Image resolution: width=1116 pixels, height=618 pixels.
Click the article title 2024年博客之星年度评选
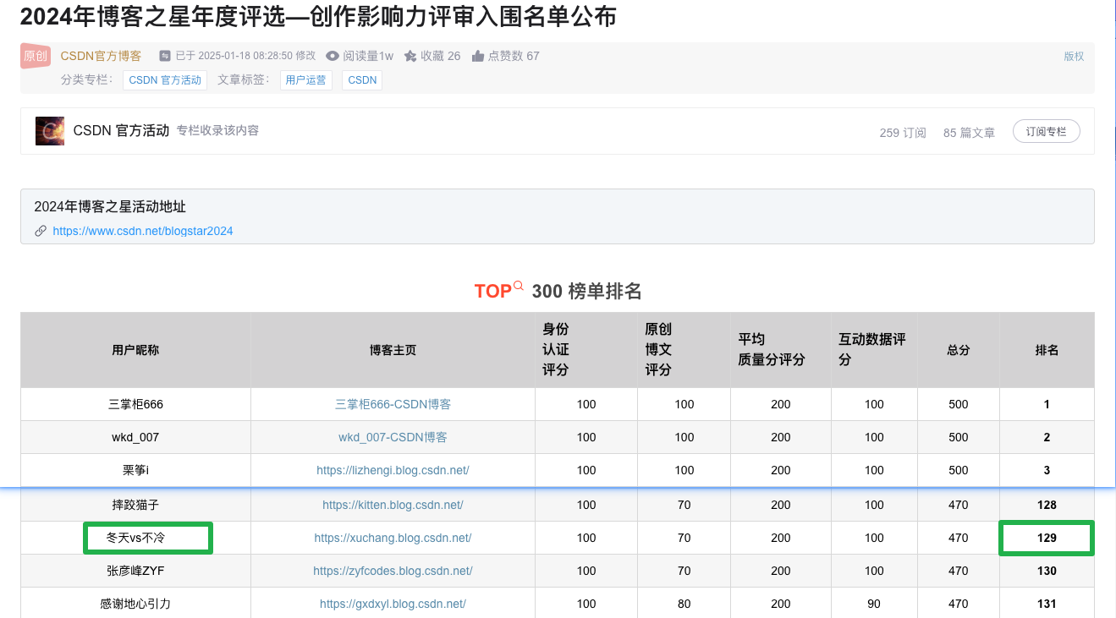click(318, 16)
